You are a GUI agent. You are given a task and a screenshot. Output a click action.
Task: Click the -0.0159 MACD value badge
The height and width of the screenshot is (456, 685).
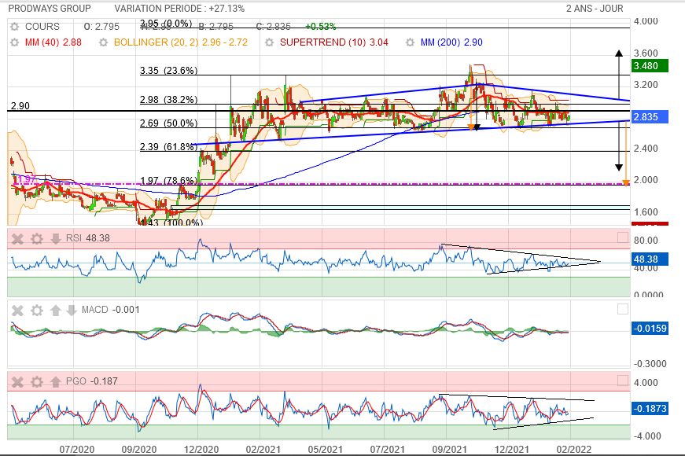(650, 328)
